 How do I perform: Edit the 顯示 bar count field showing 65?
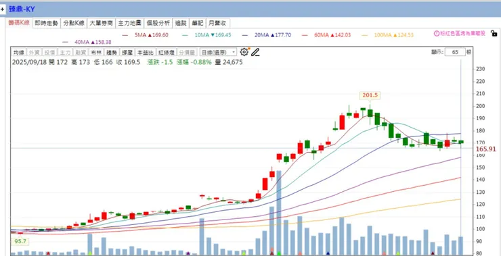[455, 52]
